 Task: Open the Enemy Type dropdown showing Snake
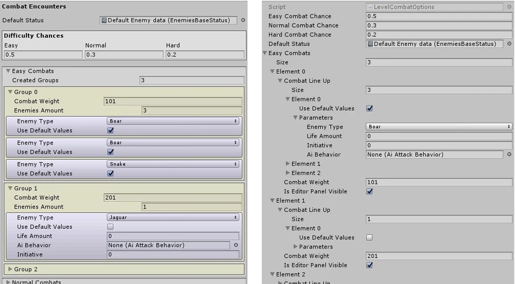[x=173, y=164]
